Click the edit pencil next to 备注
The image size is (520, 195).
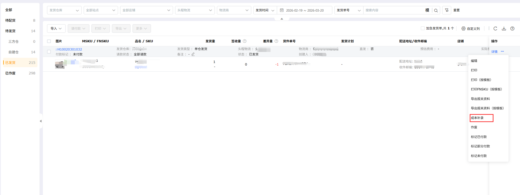[193, 54]
